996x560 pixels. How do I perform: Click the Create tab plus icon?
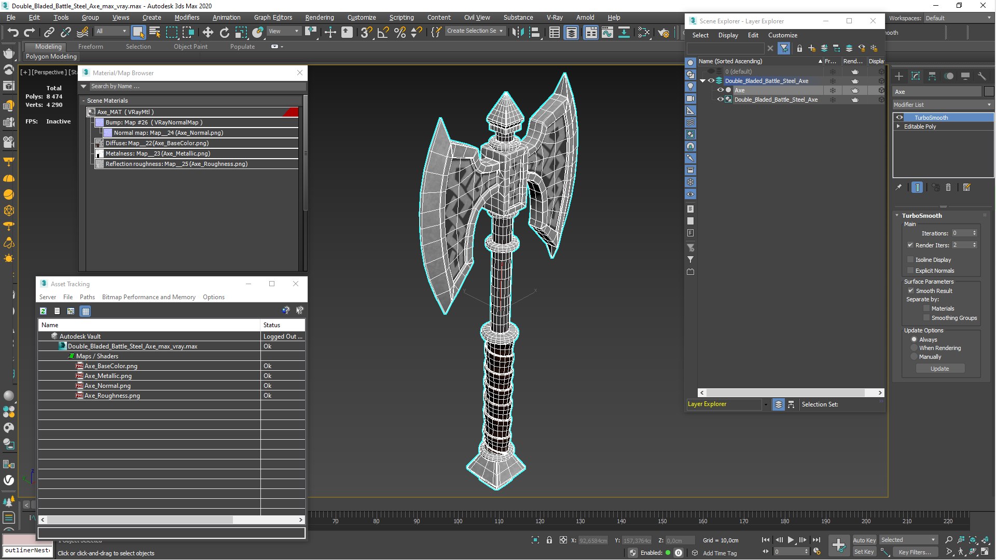[x=899, y=76]
